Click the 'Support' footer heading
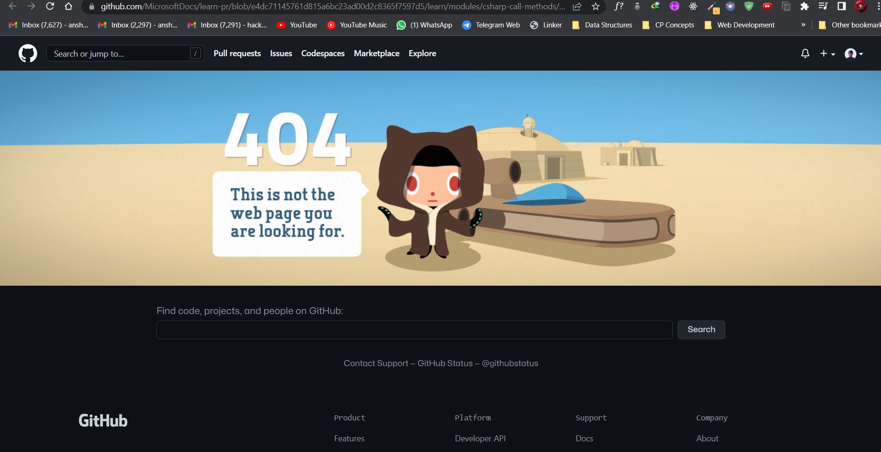Screen dimensions: 881x452 [591, 418]
